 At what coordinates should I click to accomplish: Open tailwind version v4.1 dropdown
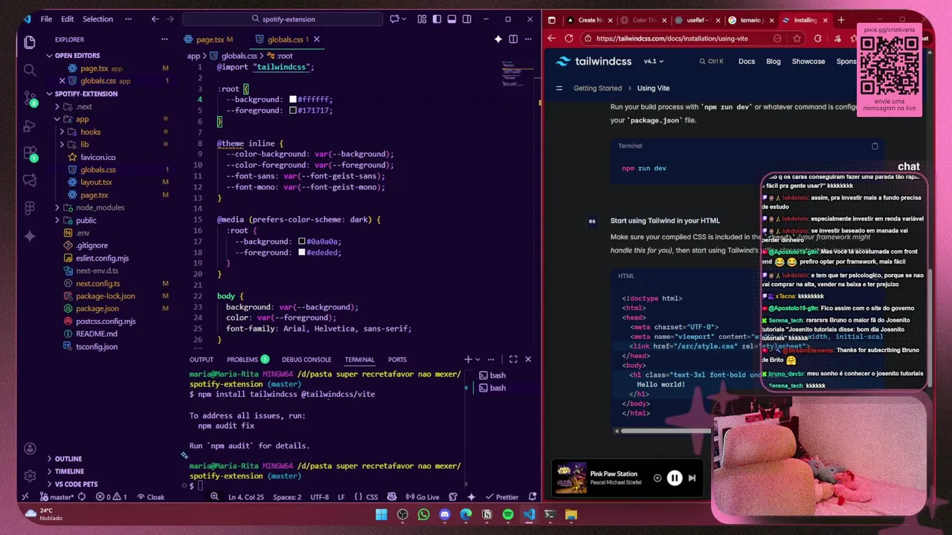click(653, 62)
